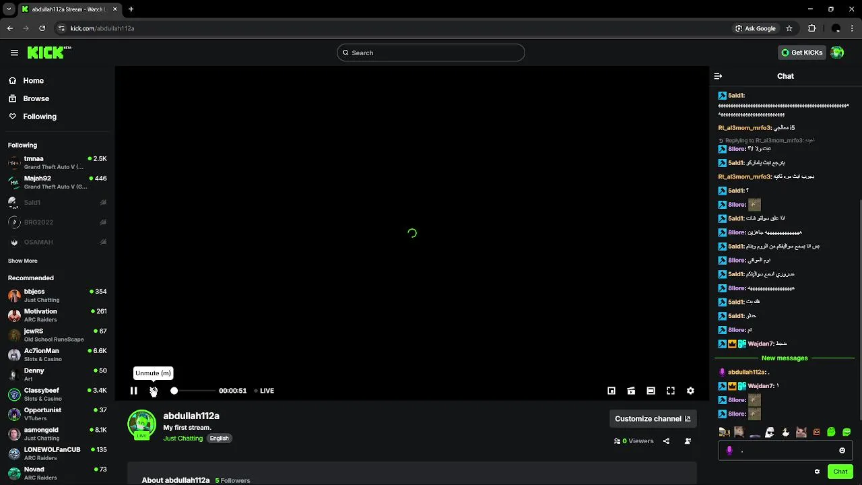Click the chat message input field
Image resolution: width=862 pixels, height=485 pixels.
click(x=785, y=451)
